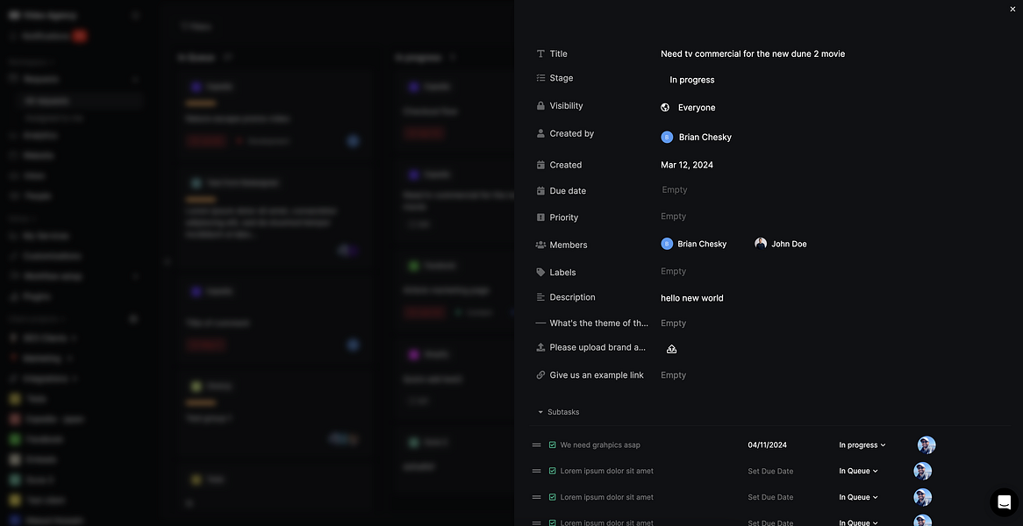Click the task title text to edit
The height and width of the screenshot is (526, 1023).
753,54
